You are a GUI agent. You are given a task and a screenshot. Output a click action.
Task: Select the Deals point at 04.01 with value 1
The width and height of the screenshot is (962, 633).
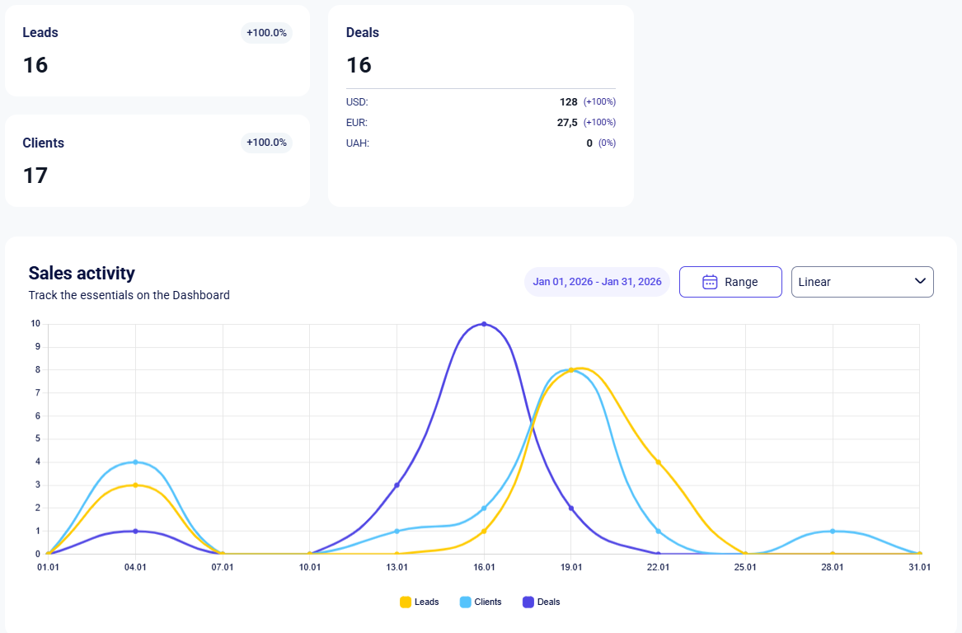pos(135,531)
